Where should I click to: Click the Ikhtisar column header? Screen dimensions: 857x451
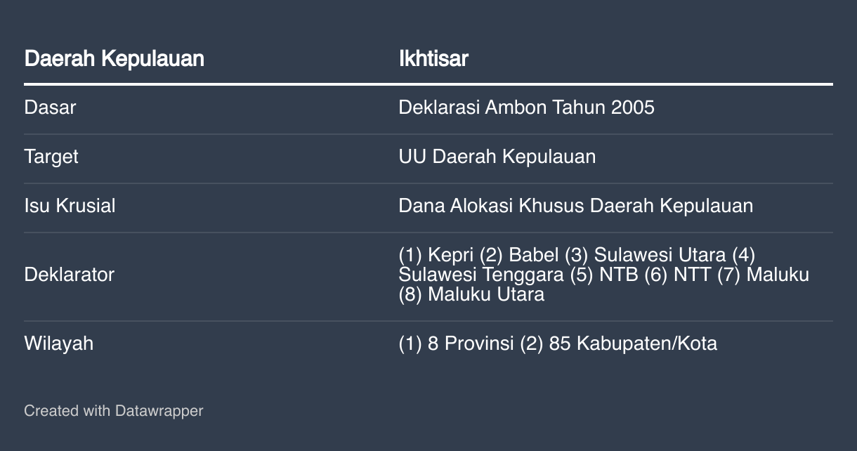(x=433, y=58)
